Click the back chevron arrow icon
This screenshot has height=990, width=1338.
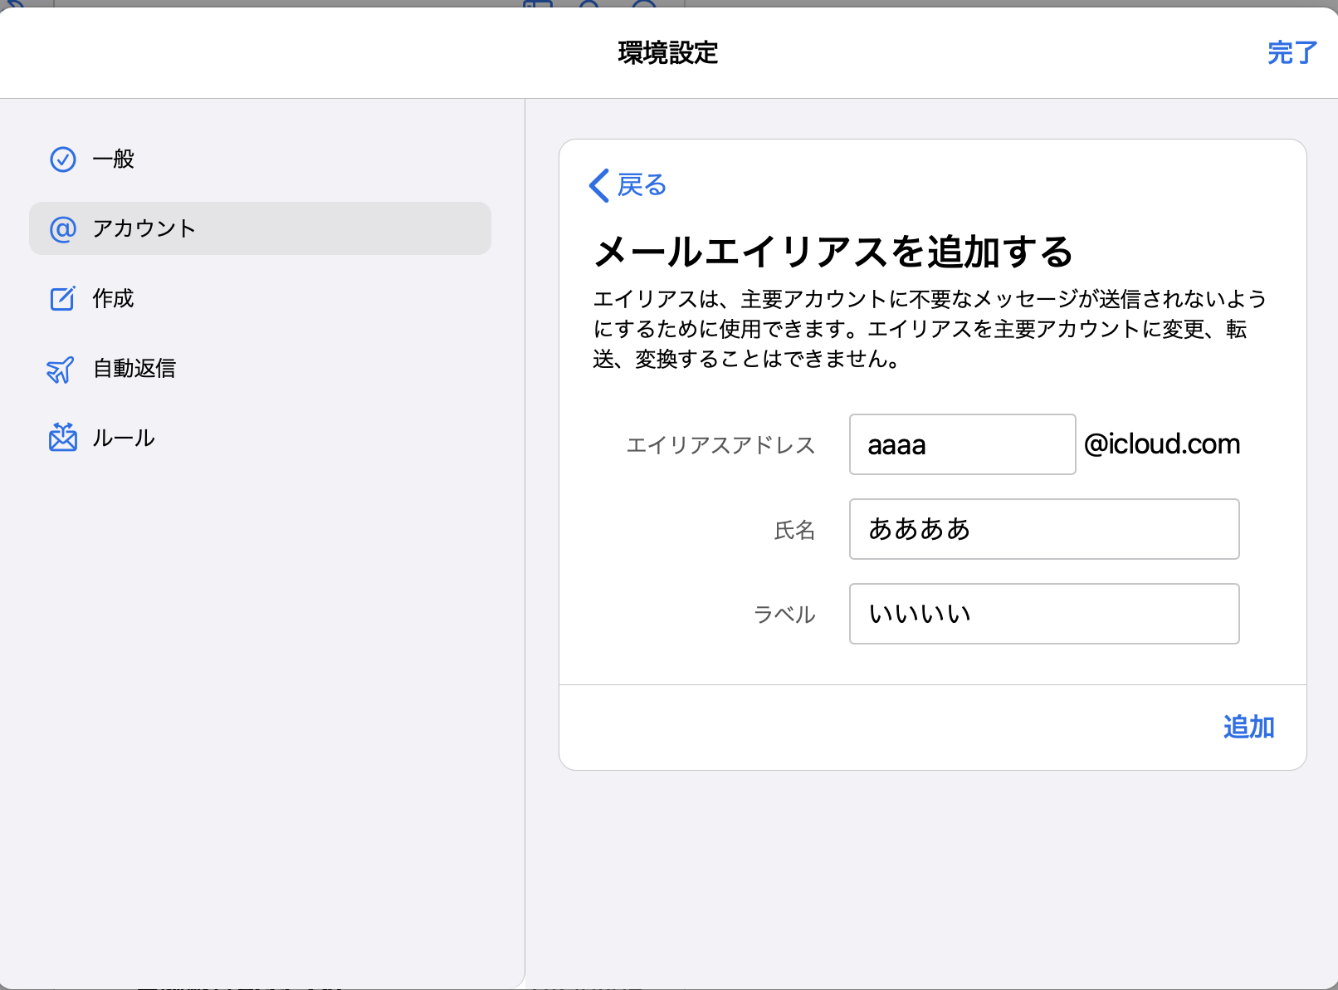coord(598,185)
